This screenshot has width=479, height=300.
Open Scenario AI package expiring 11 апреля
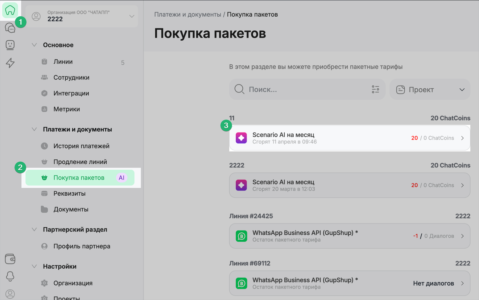pyautogui.click(x=349, y=138)
